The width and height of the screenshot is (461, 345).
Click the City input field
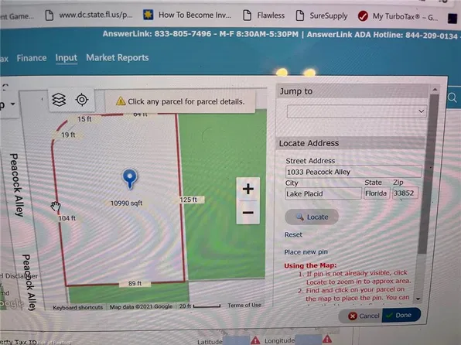click(x=323, y=194)
